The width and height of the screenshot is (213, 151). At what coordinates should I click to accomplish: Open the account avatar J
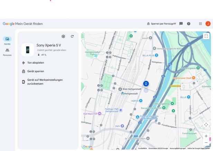pyautogui.click(x=208, y=24)
